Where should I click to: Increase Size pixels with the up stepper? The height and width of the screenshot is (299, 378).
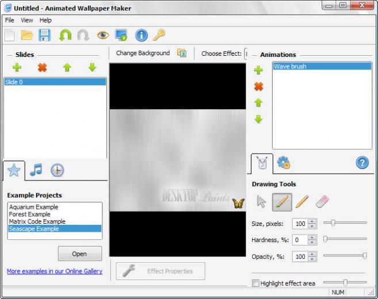click(x=312, y=221)
